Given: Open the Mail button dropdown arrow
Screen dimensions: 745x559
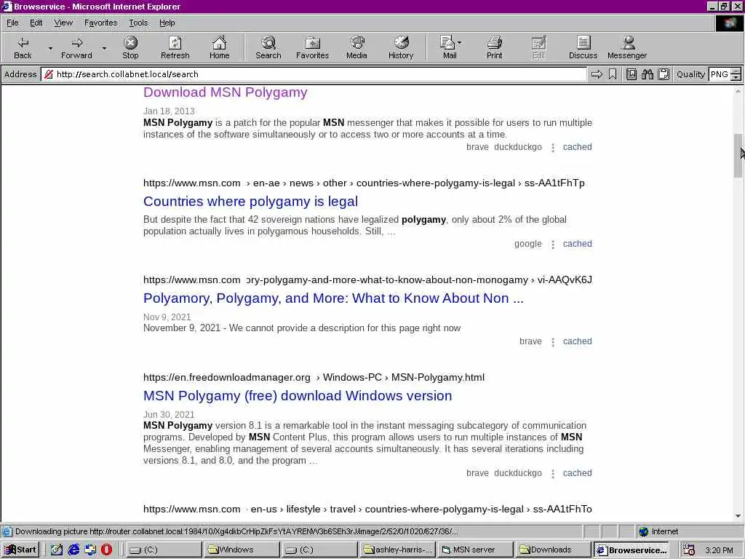Looking at the screenshot, I should click(x=460, y=43).
